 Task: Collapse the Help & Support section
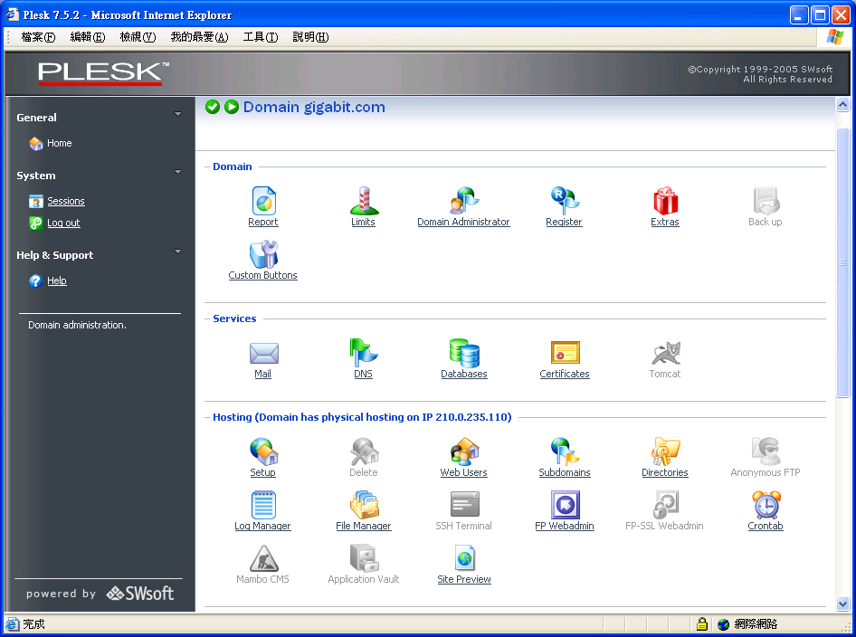tap(177, 252)
